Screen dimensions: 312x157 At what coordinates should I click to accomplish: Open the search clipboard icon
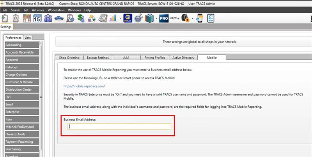point(16,18)
